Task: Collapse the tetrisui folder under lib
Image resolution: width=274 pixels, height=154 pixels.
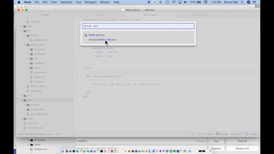Action: point(25,36)
